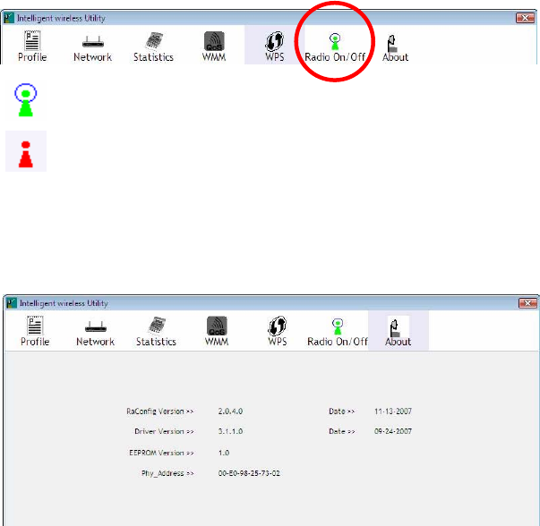Click the RaConfig Version >> label

[160, 411]
